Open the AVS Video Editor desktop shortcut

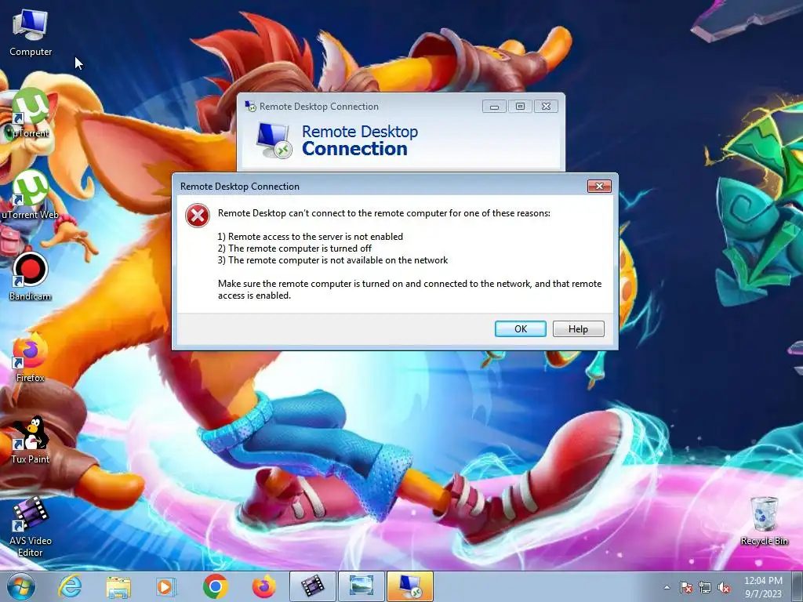31,526
